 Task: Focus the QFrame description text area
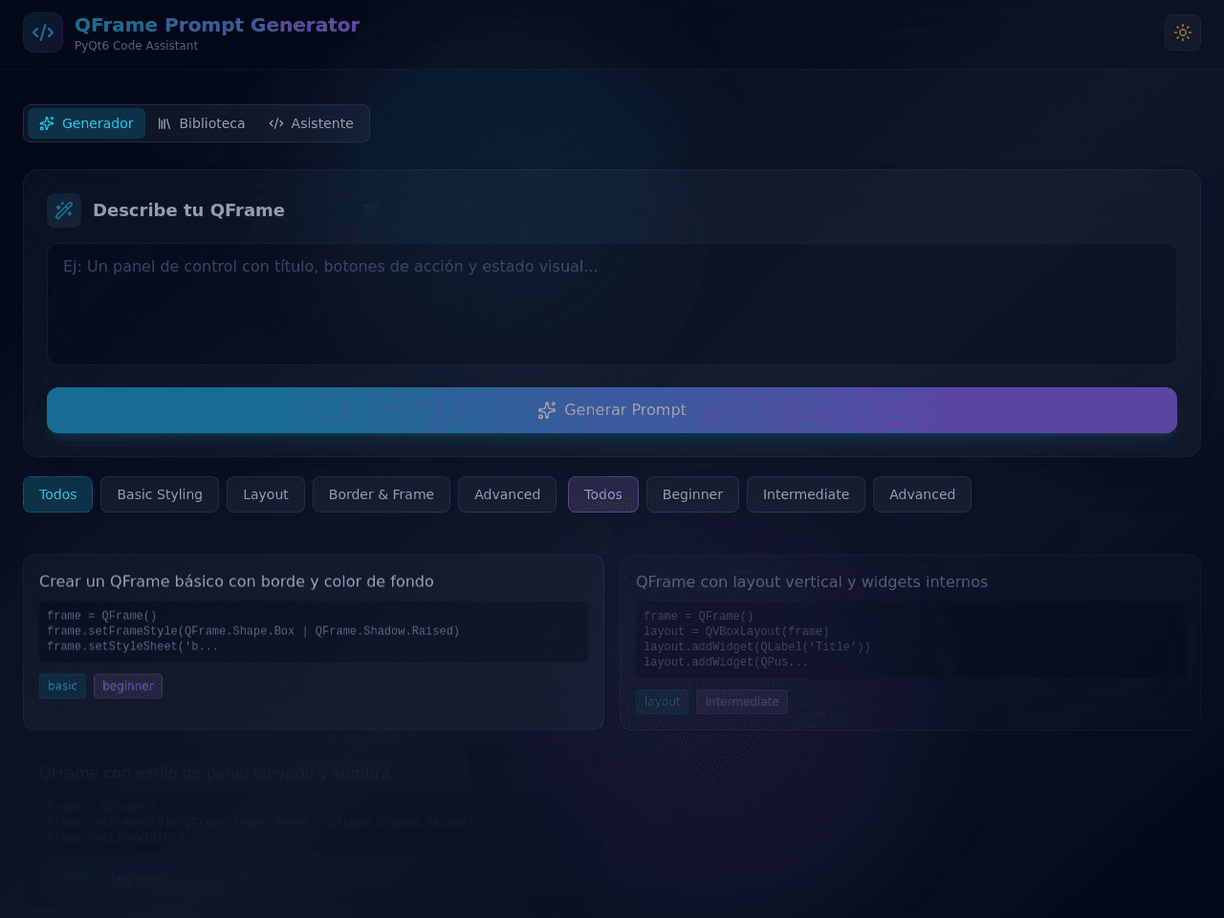point(612,304)
